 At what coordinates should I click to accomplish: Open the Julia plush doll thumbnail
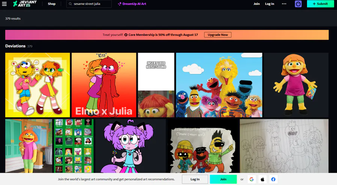(x=296, y=85)
